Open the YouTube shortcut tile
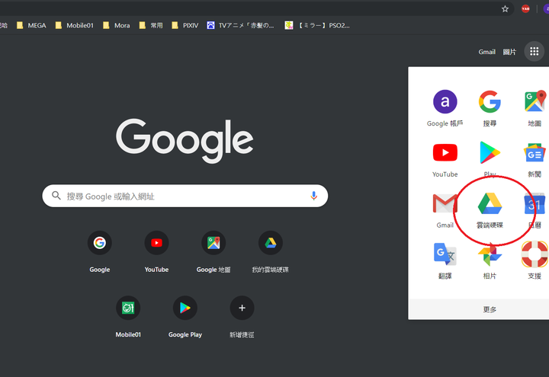Image resolution: width=549 pixels, height=377 pixels. (x=156, y=252)
